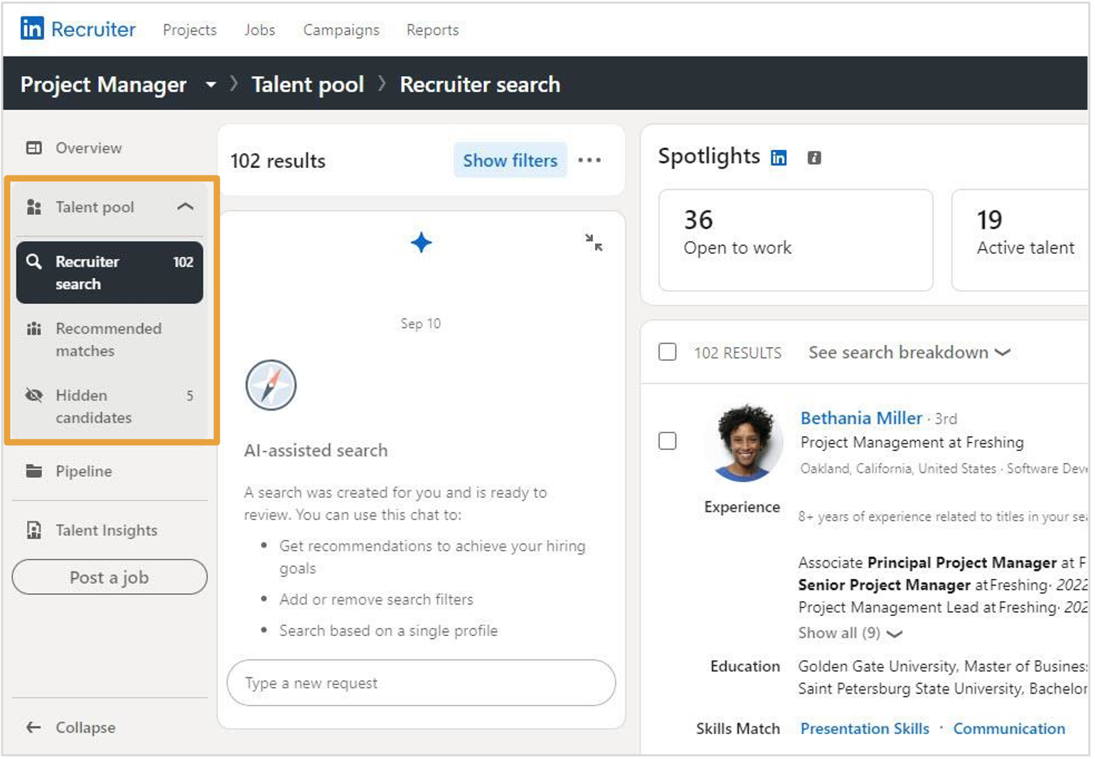Click the Talent pool people icon
The width and height of the screenshot is (1095, 759).
click(x=33, y=207)
